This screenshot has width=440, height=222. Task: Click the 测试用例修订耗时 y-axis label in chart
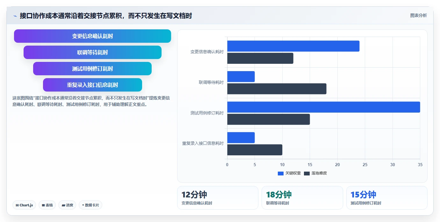coord(207,113)
